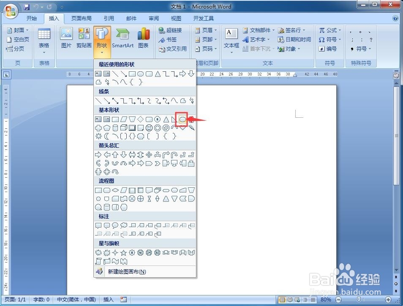Choose the freeform scribble line shape
This screenshot has height=306, width=403.
pos(191,100)
